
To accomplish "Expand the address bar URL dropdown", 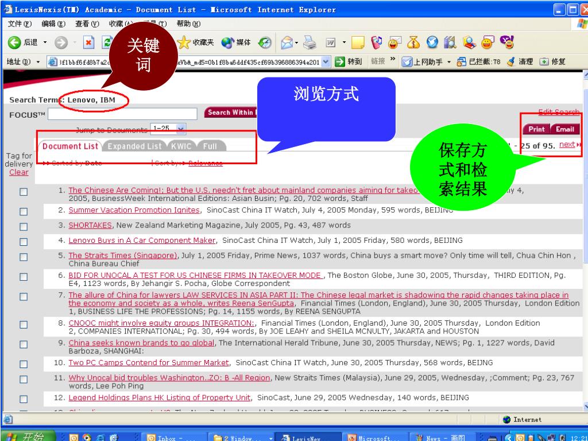I will click(326, 61).
